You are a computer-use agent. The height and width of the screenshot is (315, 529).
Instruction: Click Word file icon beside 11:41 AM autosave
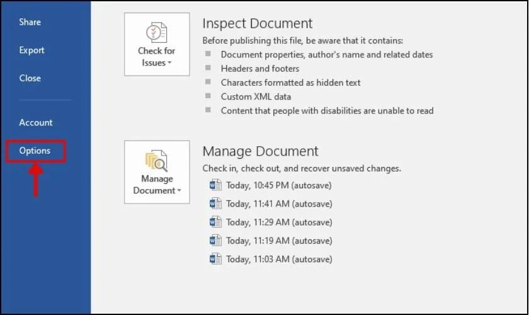point(215,203)
